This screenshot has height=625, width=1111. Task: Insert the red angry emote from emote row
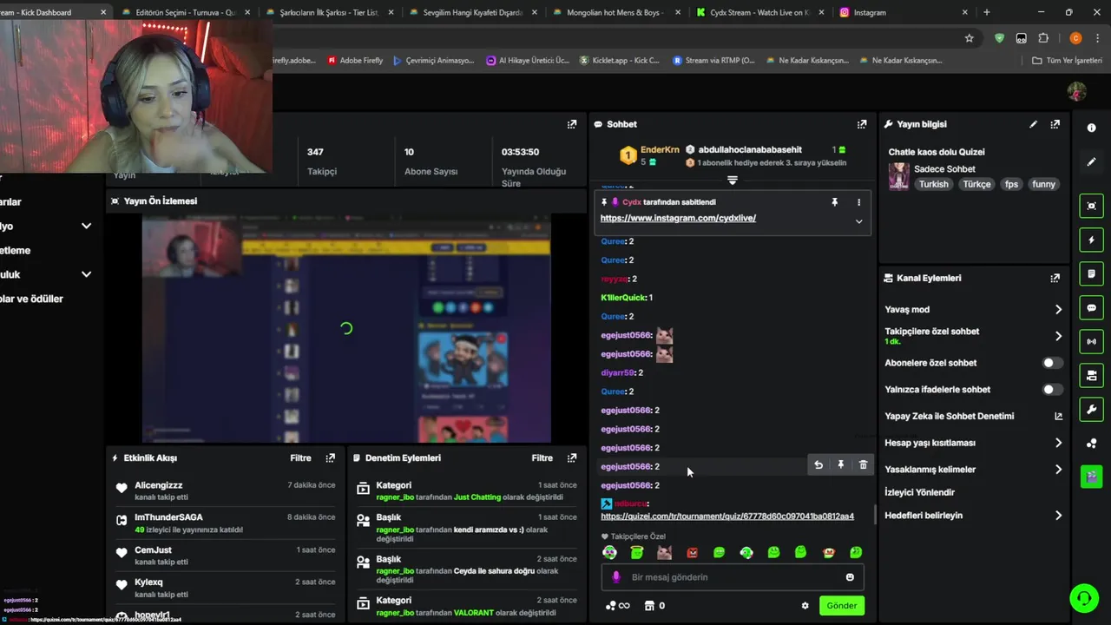pos(692,552)
